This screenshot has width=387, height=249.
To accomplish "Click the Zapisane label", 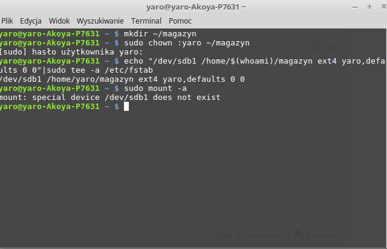I will click(x=322, y=236).
